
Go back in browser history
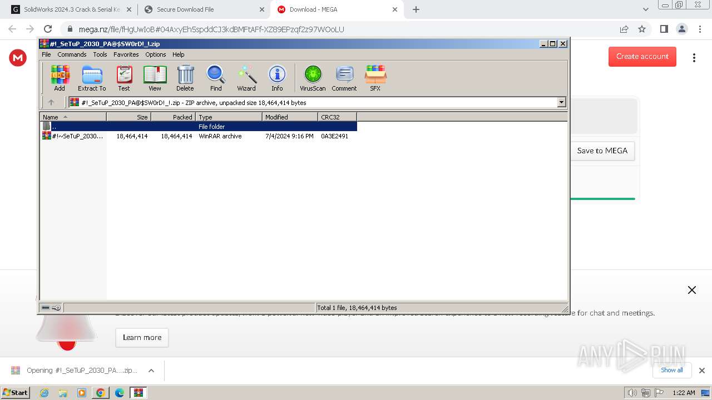tap(12, 29)
